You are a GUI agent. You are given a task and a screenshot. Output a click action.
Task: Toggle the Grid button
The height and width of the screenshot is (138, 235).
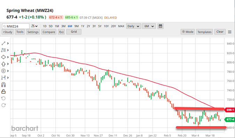tap(74, 32)
